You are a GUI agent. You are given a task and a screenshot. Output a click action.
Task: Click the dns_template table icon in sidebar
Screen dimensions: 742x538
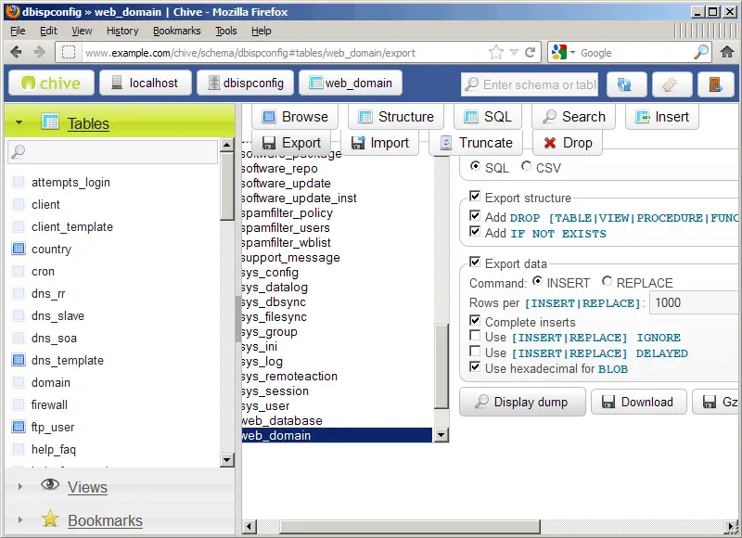pyautogui.click(x=19, y=360)
